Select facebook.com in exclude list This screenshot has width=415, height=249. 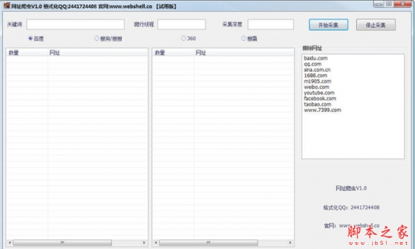point(320,98)
